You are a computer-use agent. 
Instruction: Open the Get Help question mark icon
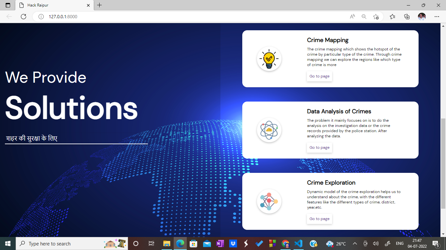click(x=313, y=243)
